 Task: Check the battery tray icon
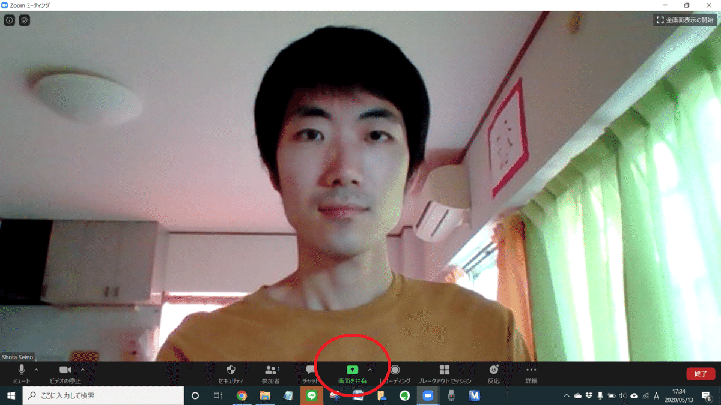[612, 395]
